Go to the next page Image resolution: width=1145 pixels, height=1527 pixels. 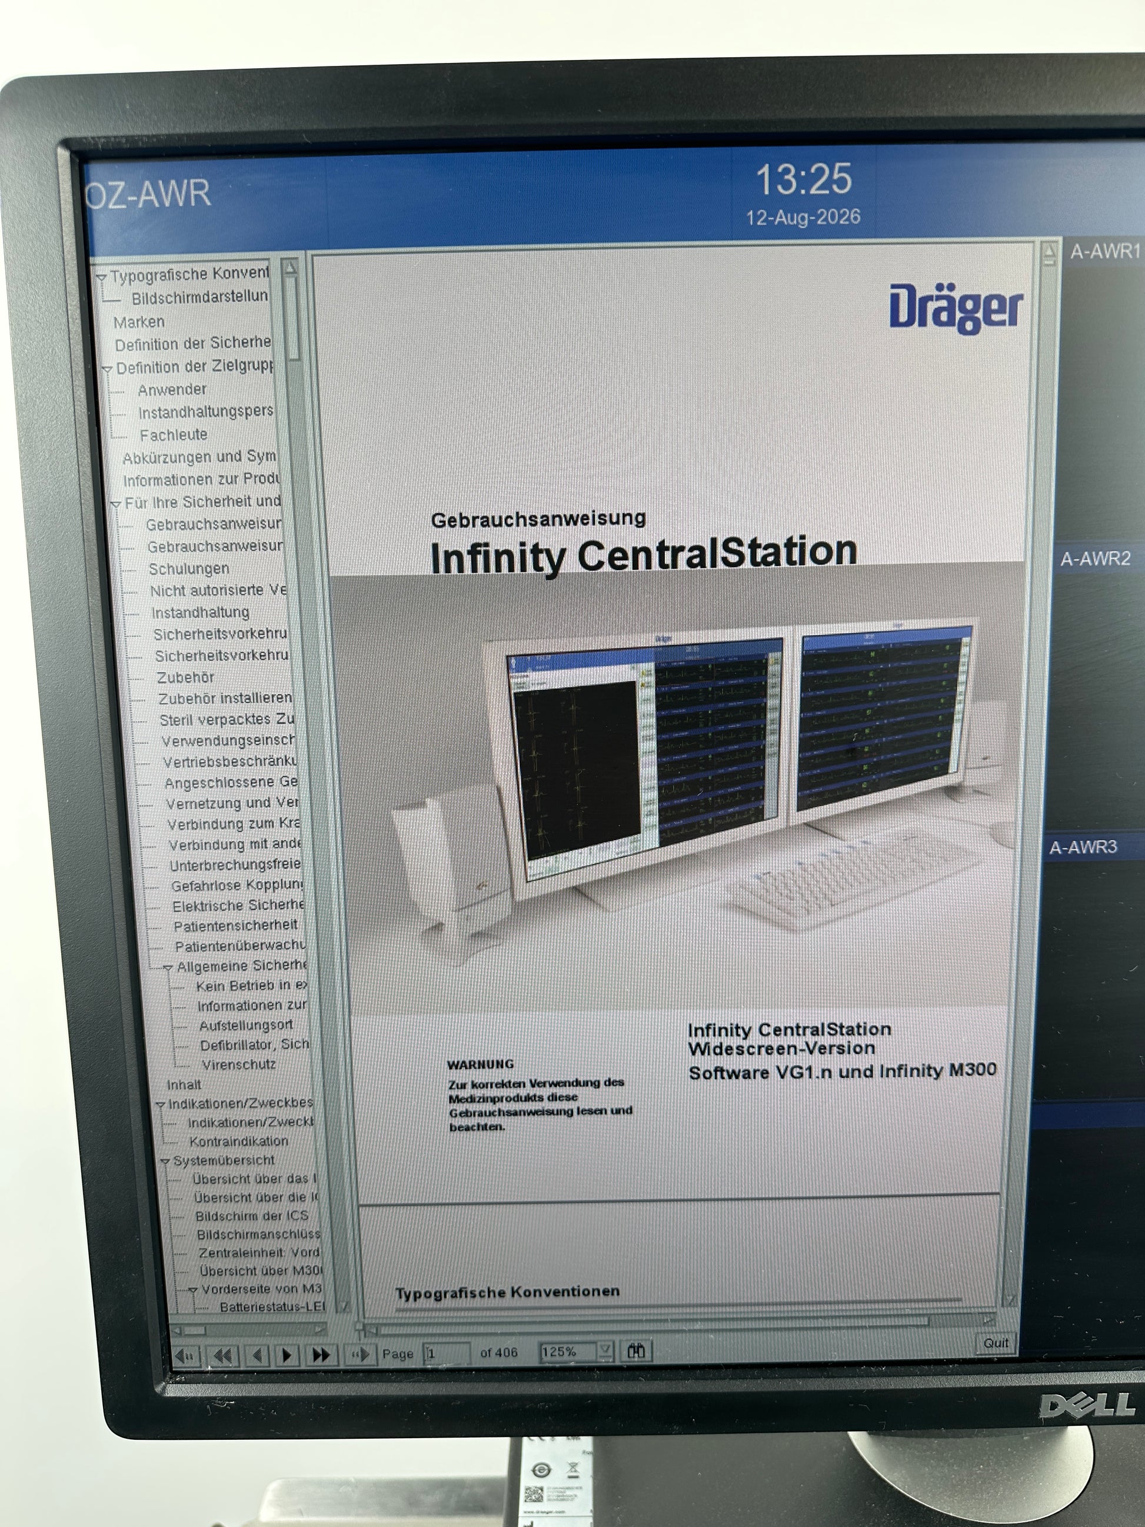point(288,1355)
